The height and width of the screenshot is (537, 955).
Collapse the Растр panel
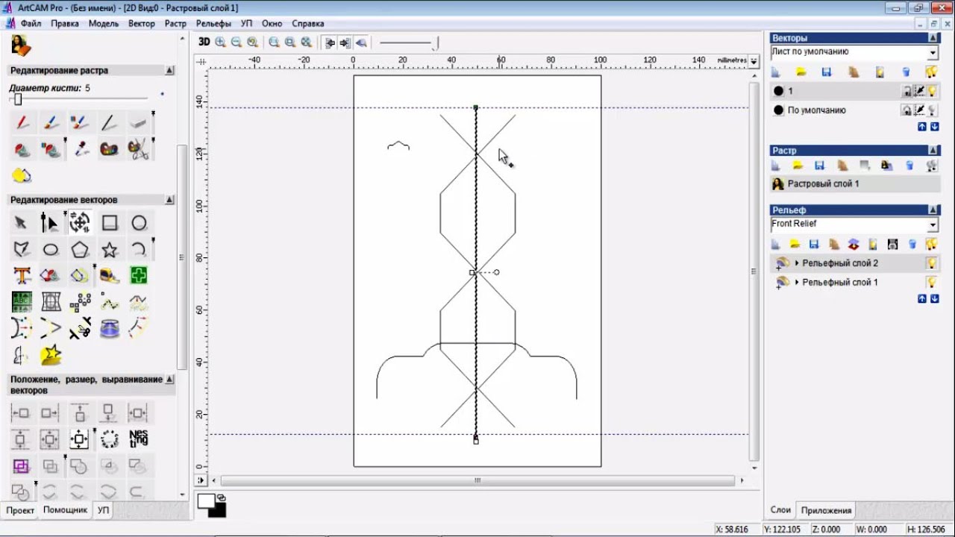click(933, 151)
